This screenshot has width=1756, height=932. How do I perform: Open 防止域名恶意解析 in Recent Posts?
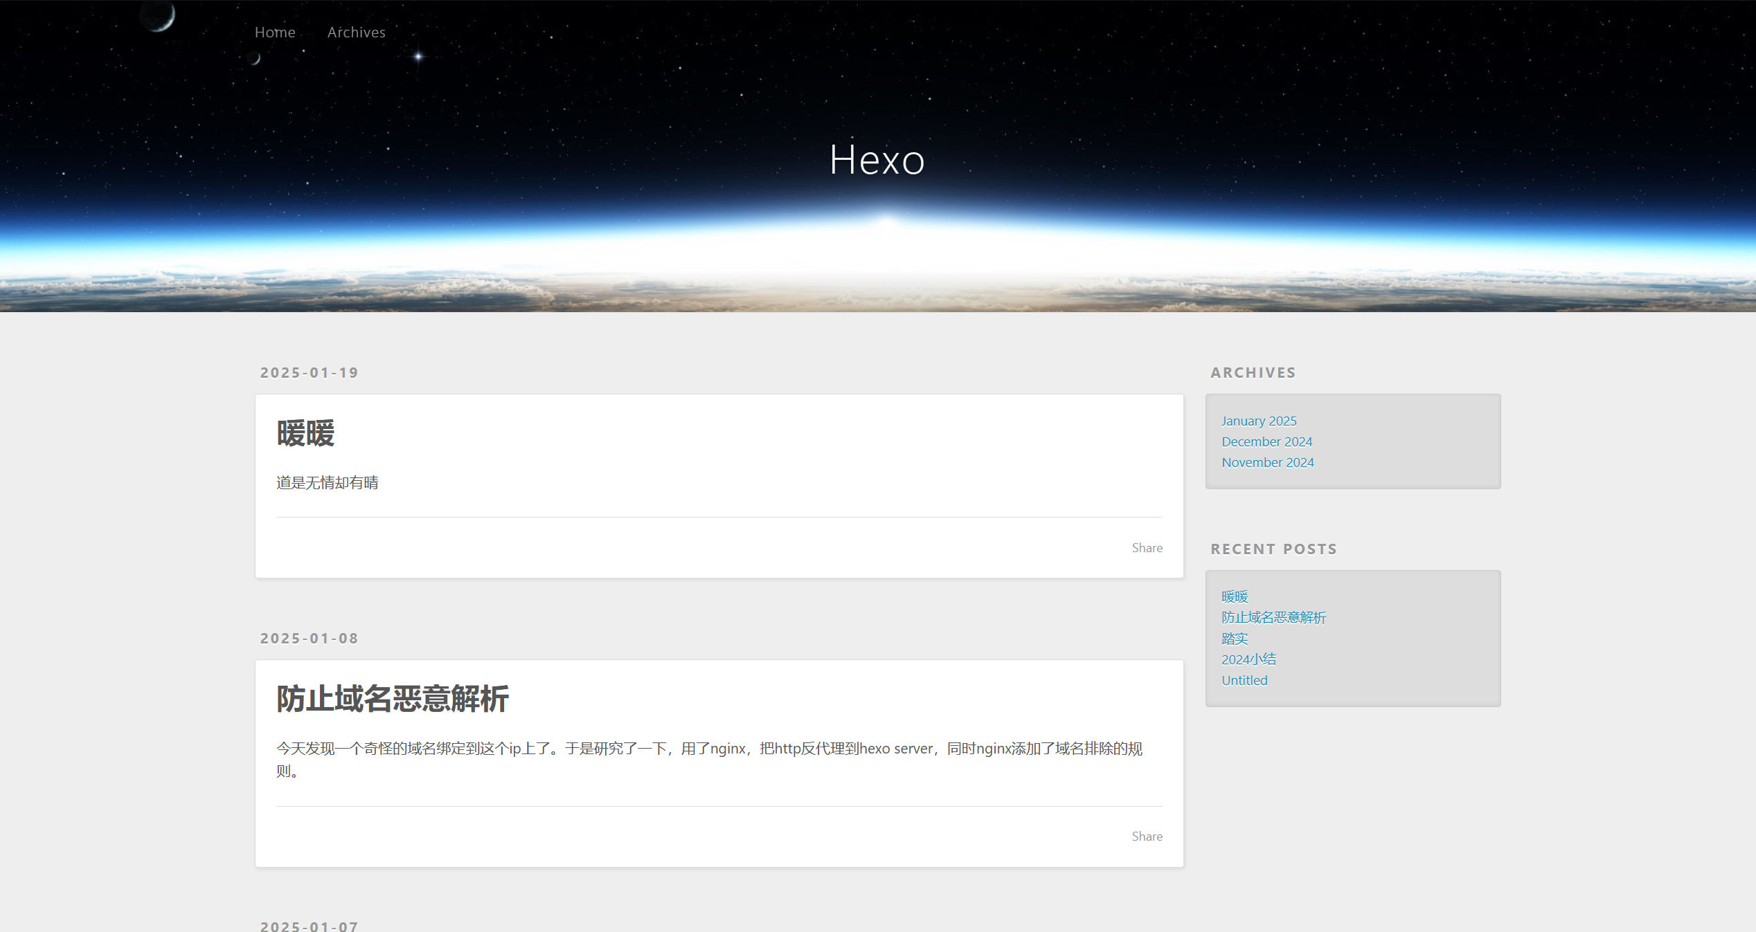click(1273, 618)
